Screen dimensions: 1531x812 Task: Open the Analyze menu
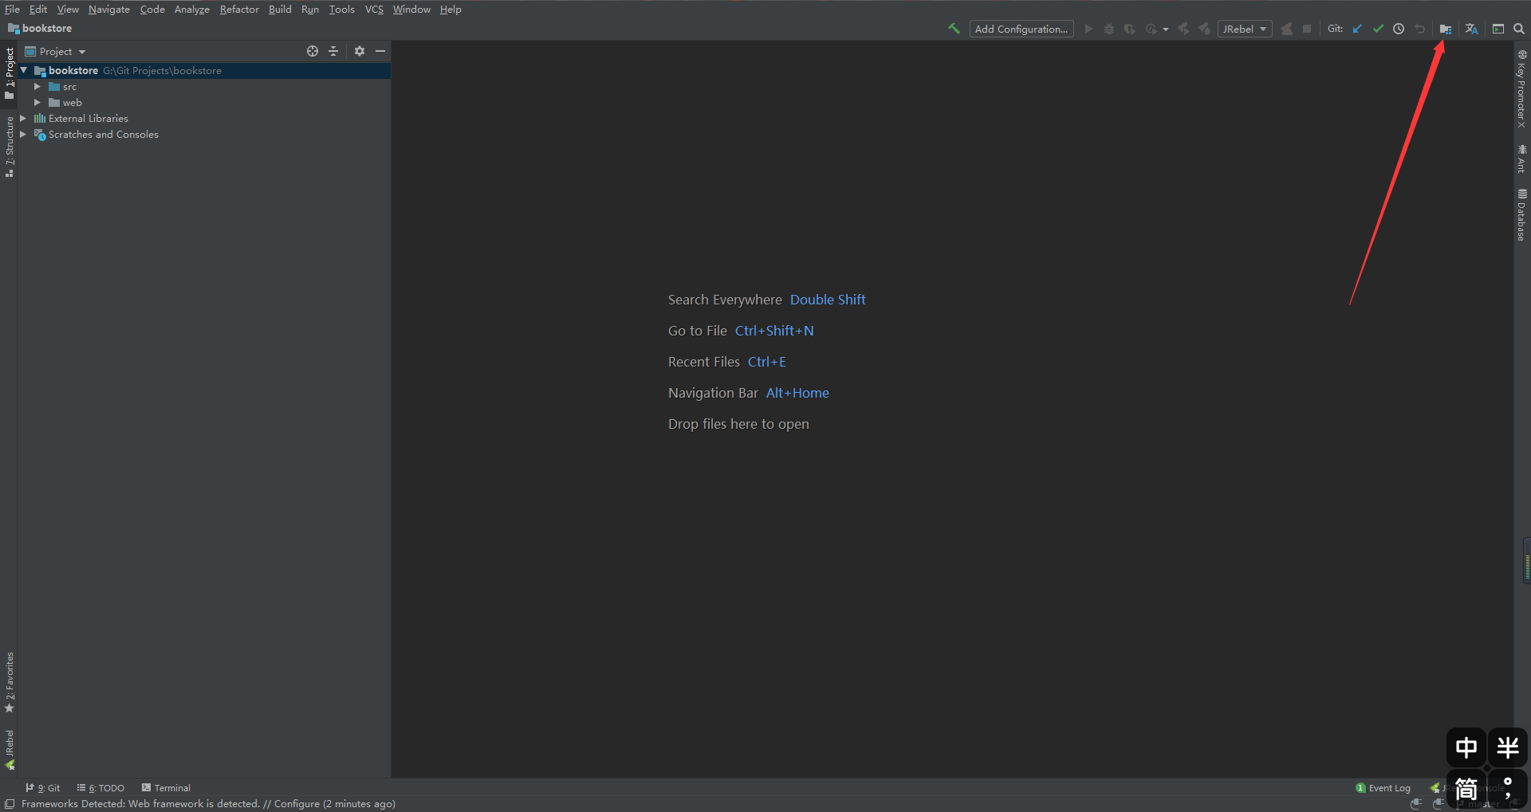tap(191, 10)
